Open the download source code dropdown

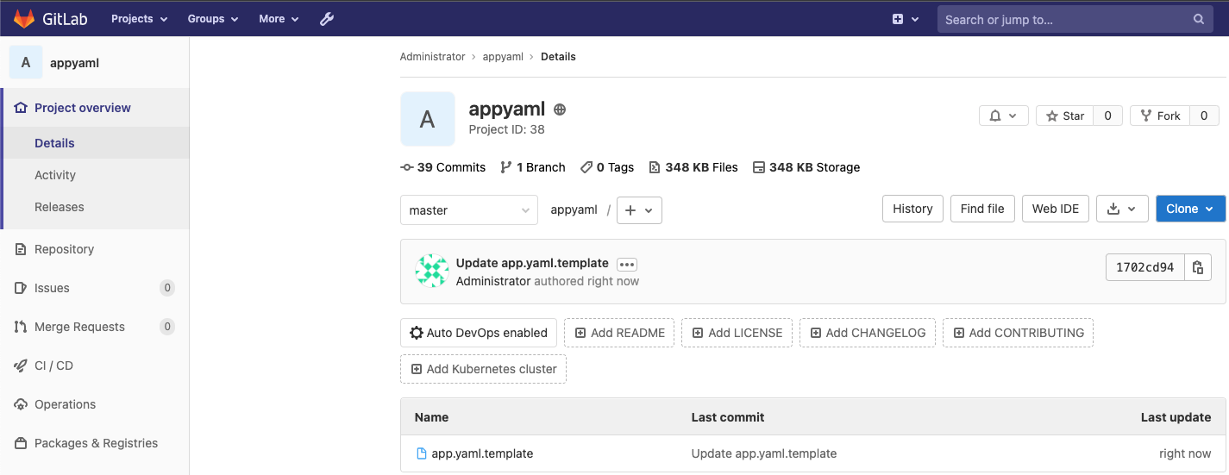(x=1122, y=209)
